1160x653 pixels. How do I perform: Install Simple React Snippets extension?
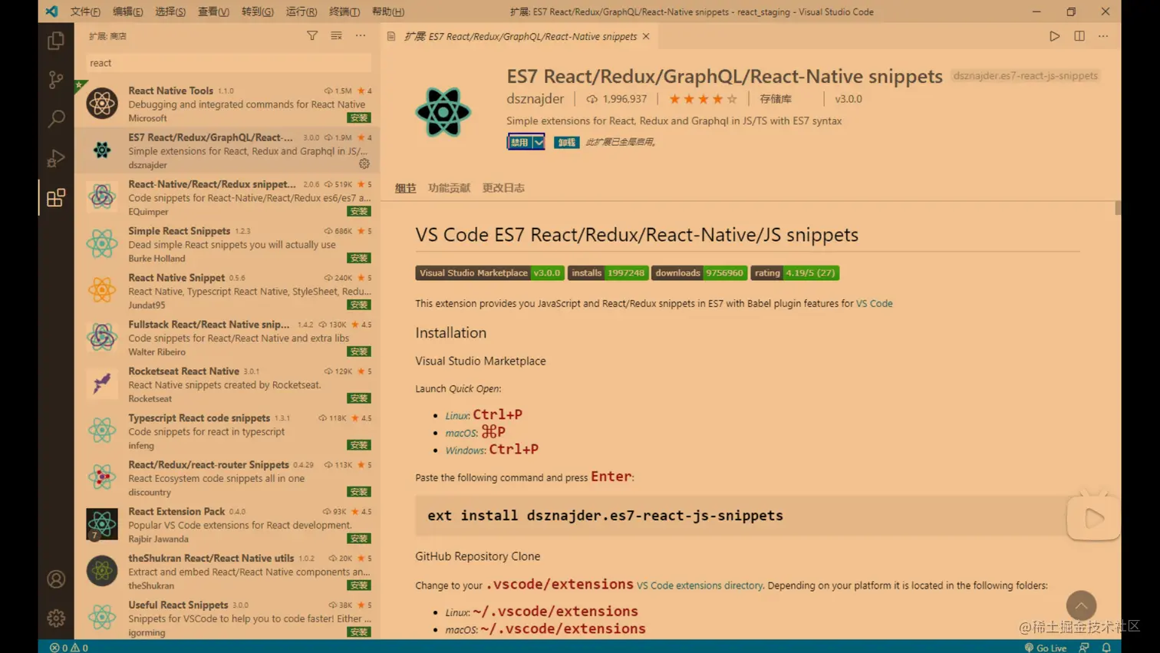(359, 258)
